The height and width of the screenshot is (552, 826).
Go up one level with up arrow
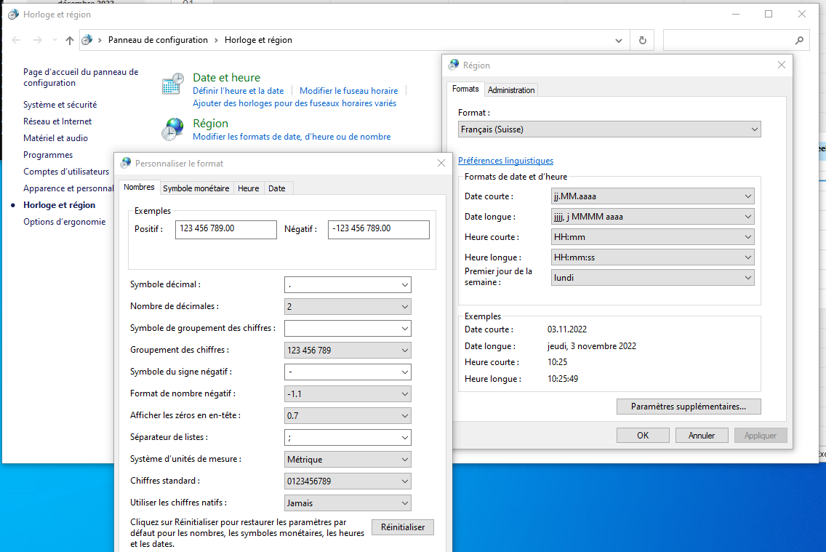tap(70, 41)
